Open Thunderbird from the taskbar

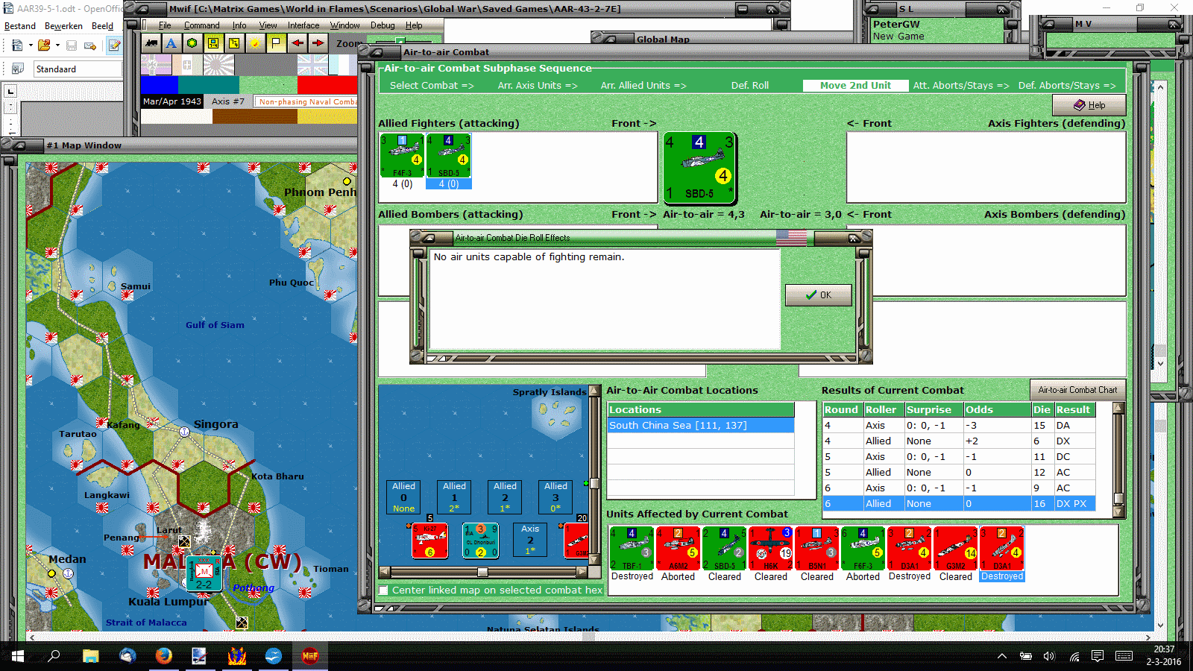(x=127, y=655)
